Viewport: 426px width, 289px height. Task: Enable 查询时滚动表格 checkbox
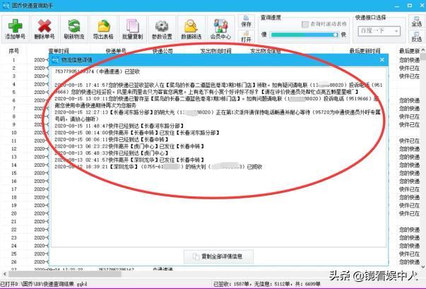305,25
